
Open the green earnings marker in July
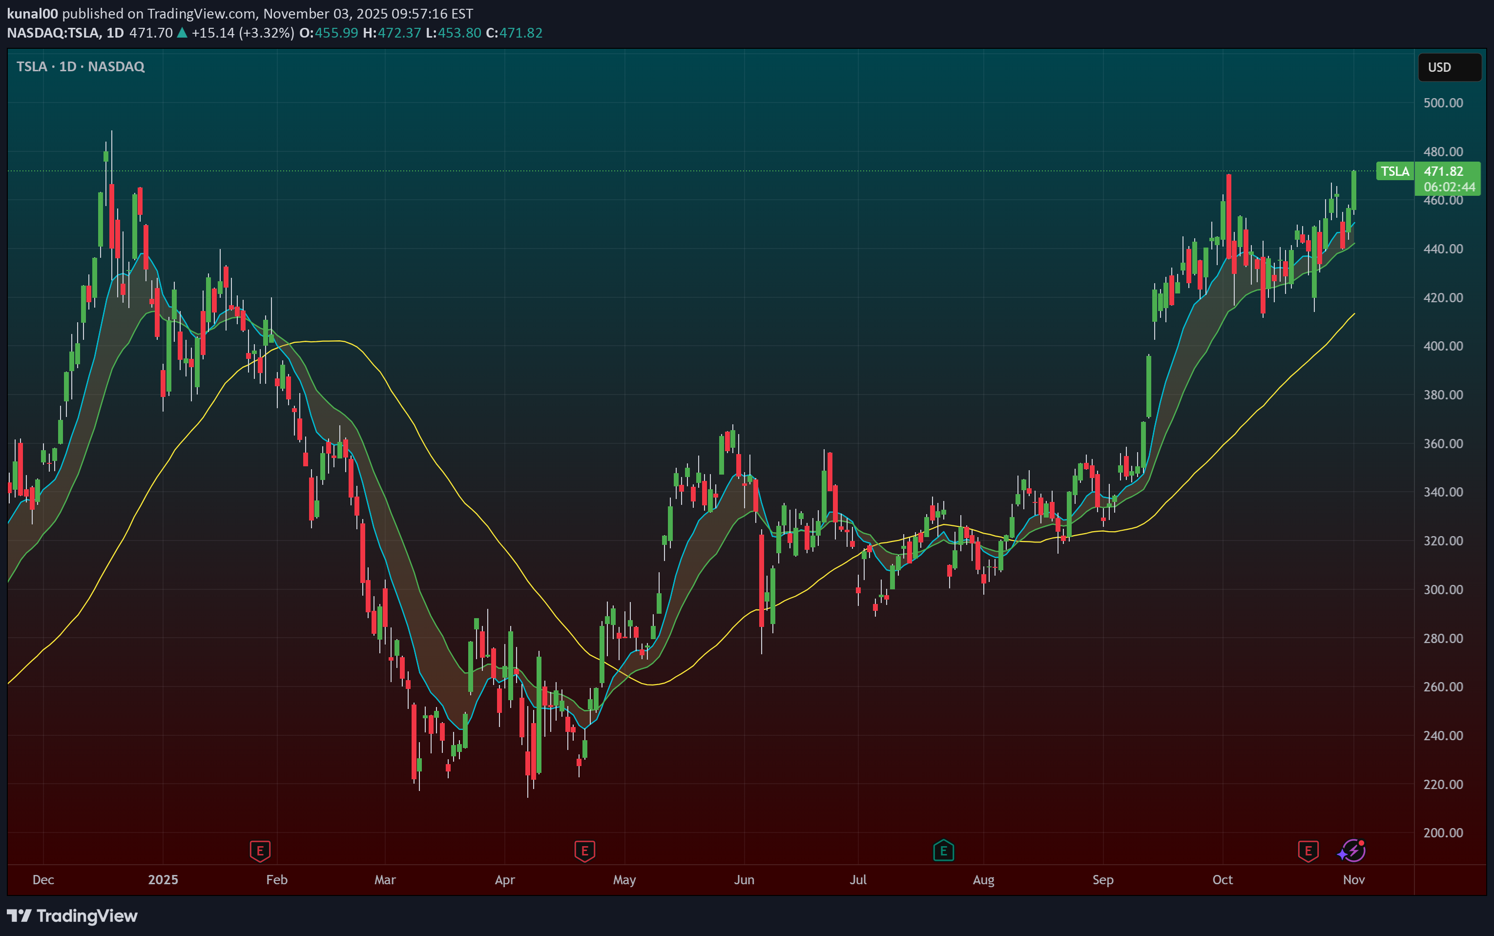[x=943, y=851]
